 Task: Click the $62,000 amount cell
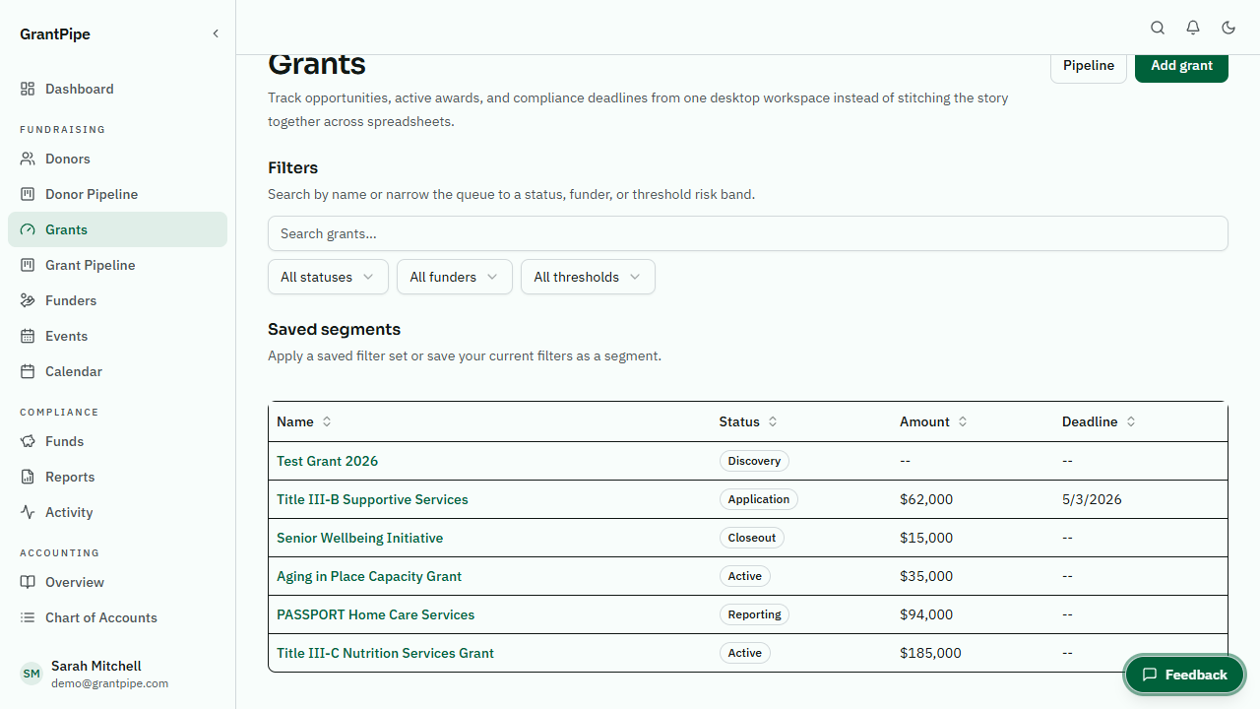pos(926,499)
